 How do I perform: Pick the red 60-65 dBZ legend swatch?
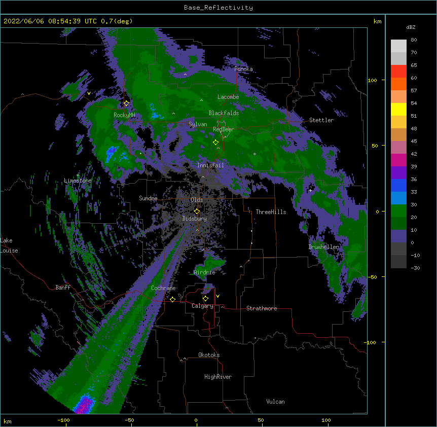(398, 72)
